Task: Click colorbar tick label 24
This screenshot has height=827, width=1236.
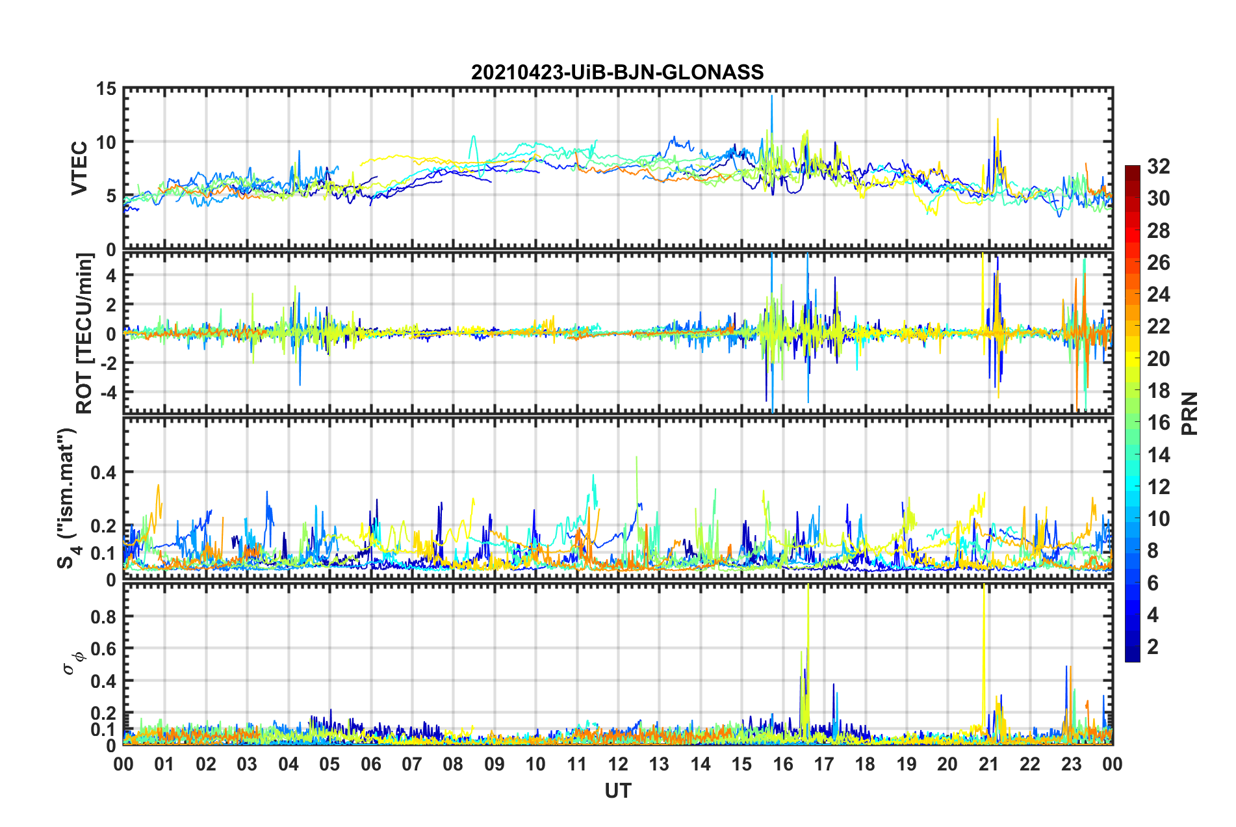Action: click(1158, 295)
